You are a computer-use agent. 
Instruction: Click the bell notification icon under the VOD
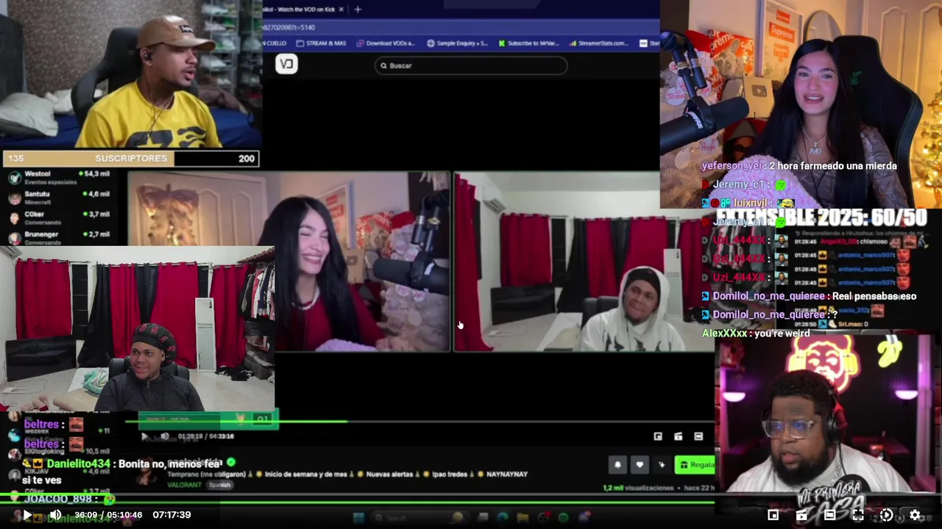(x=617, y=464)
